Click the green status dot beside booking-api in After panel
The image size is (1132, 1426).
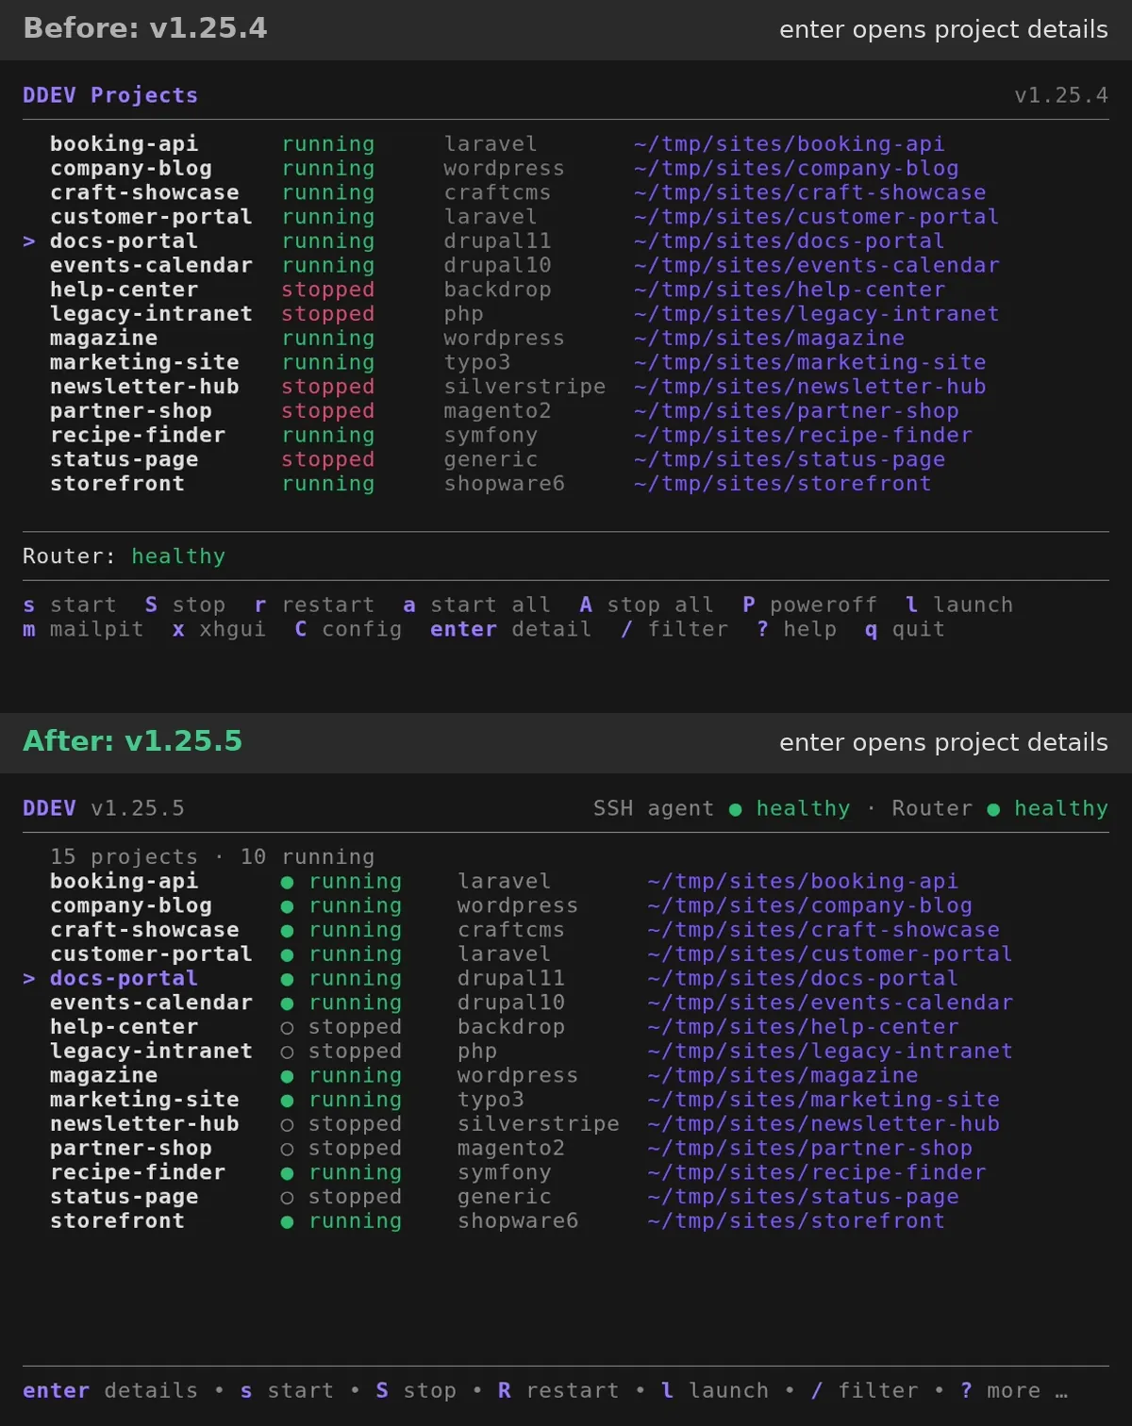(287, 883)
